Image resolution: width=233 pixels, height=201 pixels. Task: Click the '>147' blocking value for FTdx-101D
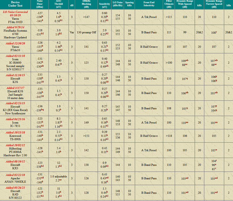click(86, 17)
